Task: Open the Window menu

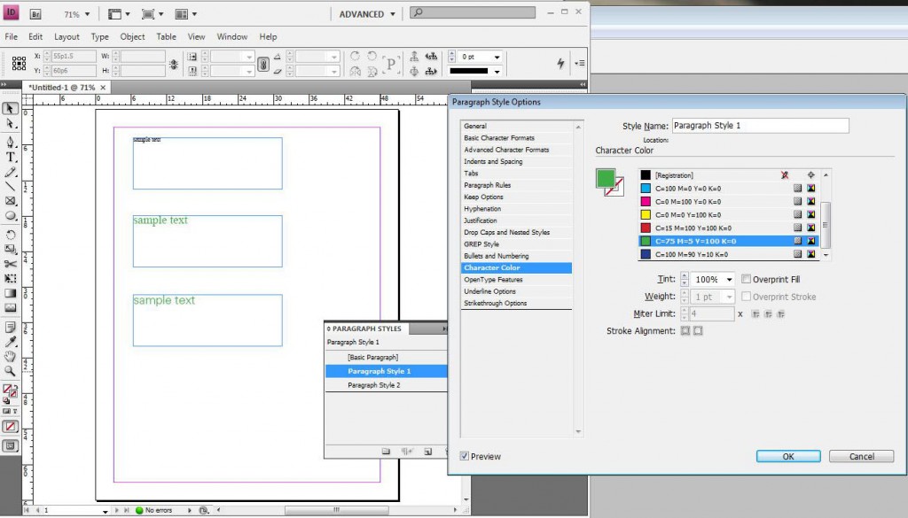Action: [232, 36]
